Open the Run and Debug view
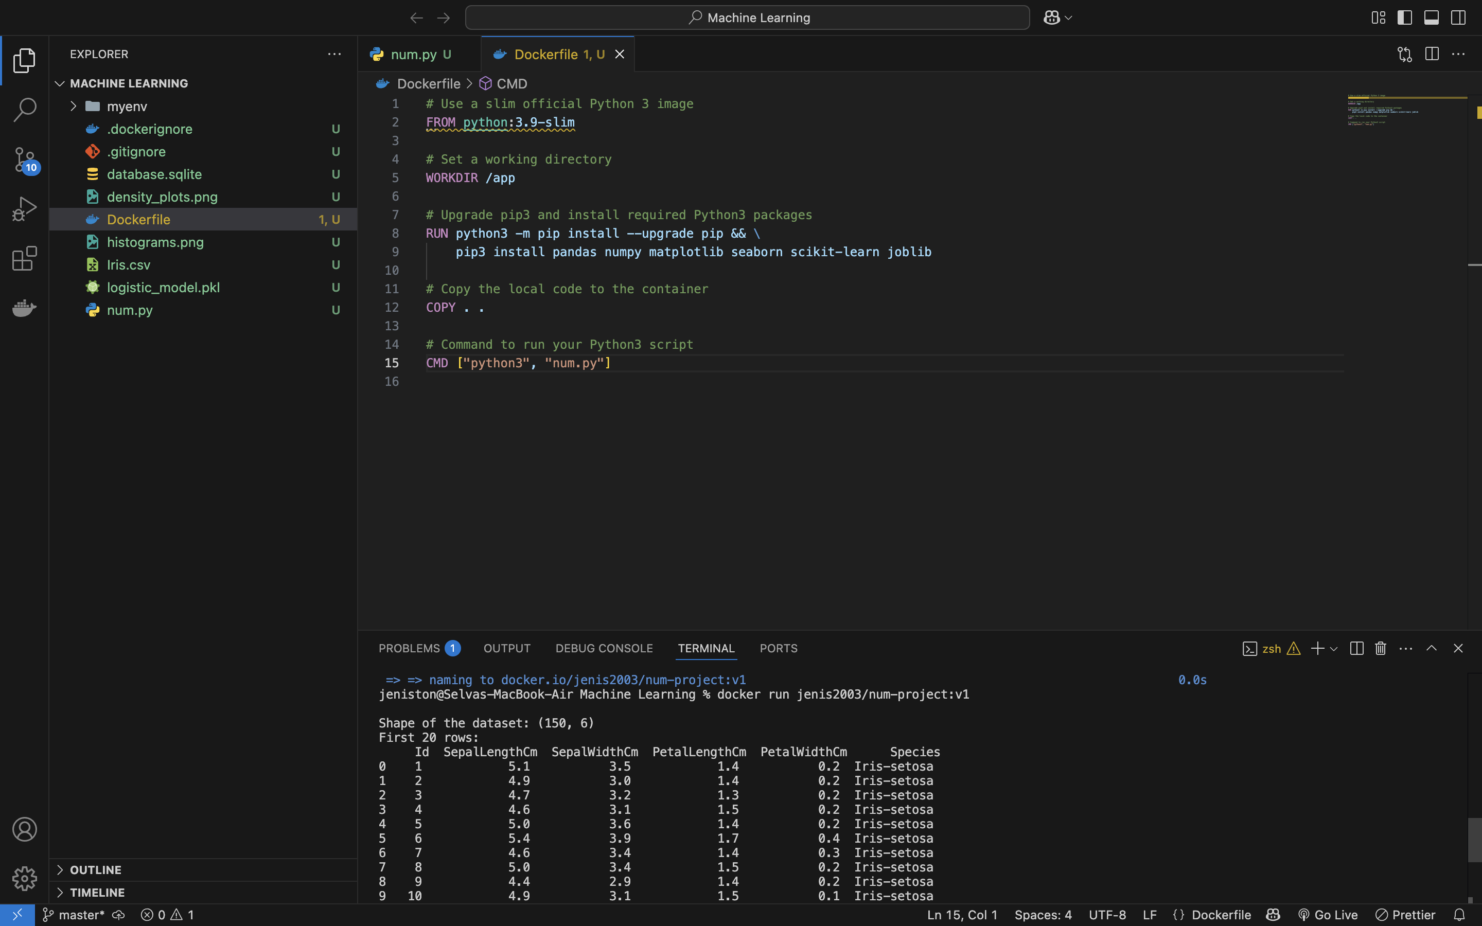 click(x=25, y=209)
